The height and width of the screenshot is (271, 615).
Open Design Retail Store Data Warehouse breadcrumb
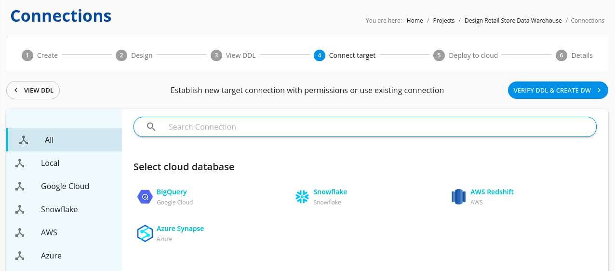(x=513, y=21)
